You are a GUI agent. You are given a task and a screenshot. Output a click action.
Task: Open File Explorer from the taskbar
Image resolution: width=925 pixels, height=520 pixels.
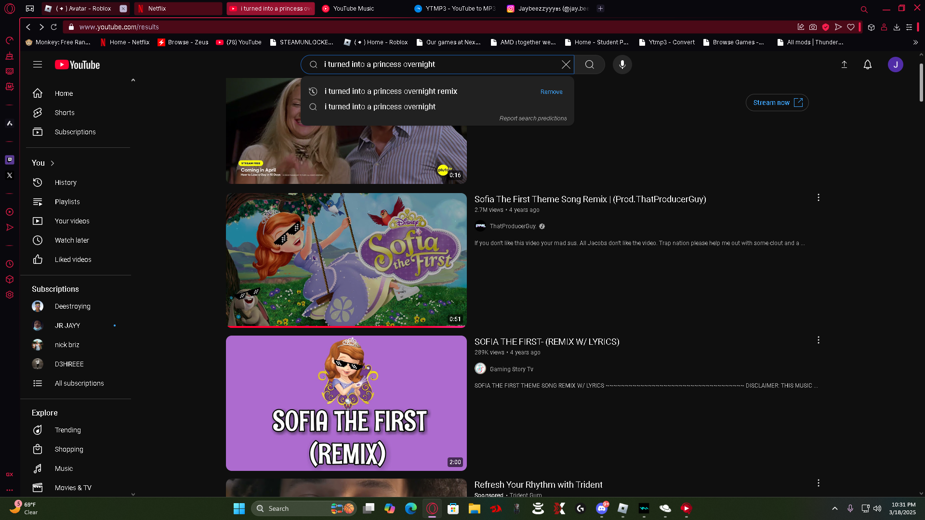[475, 508]
